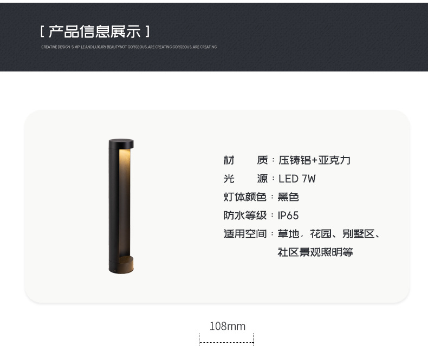
Task: Click the dashed dimension line below 108mm
Action: pyautogui.click(x=226, y=342)
